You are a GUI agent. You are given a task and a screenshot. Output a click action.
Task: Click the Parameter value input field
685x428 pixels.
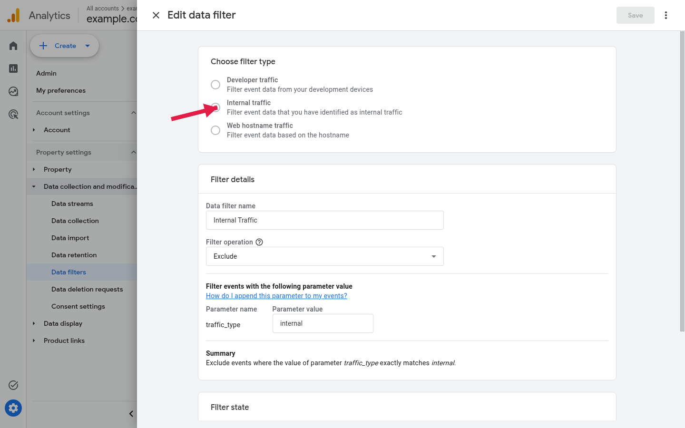(x=323, y=323)
